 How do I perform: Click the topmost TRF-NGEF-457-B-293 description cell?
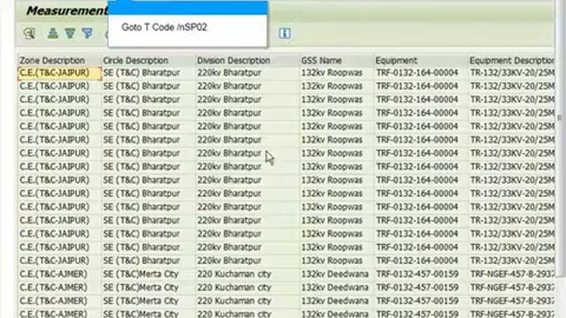pyautogui.click(x=512, y=274)
